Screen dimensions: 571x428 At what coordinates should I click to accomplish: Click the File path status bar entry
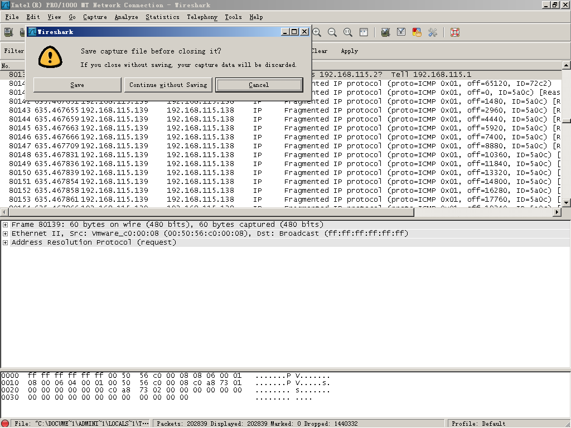(x=81, y=424)
